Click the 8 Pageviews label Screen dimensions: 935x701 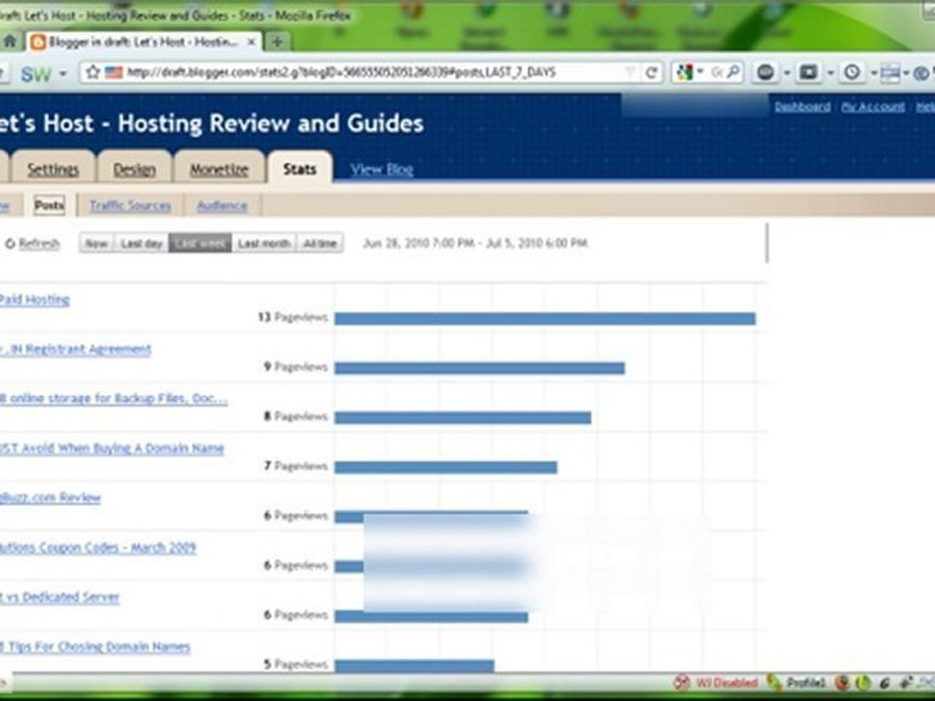point(296,416)
